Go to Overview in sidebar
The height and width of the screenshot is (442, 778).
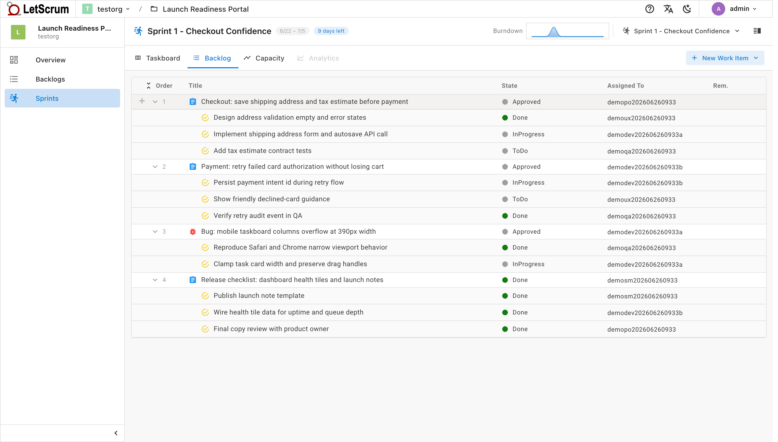(x=62, y=60)
